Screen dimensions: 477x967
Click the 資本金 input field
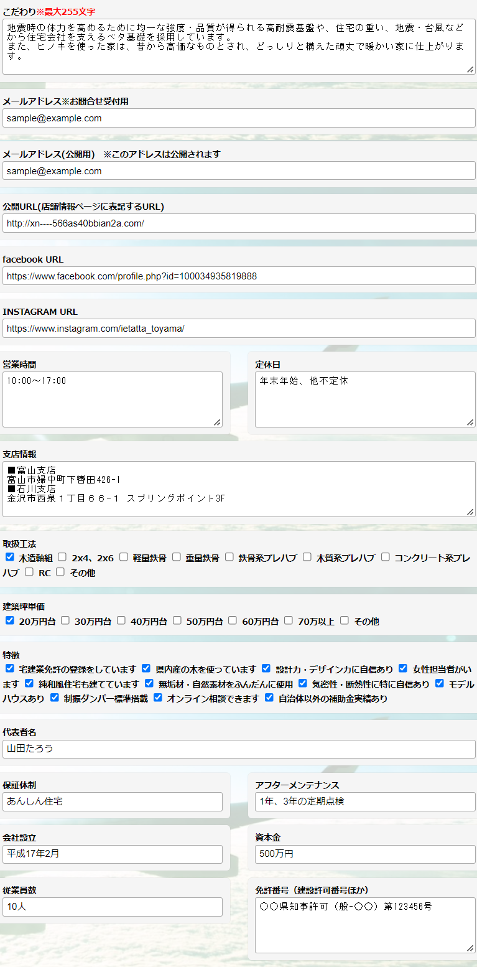click(365, 854)
